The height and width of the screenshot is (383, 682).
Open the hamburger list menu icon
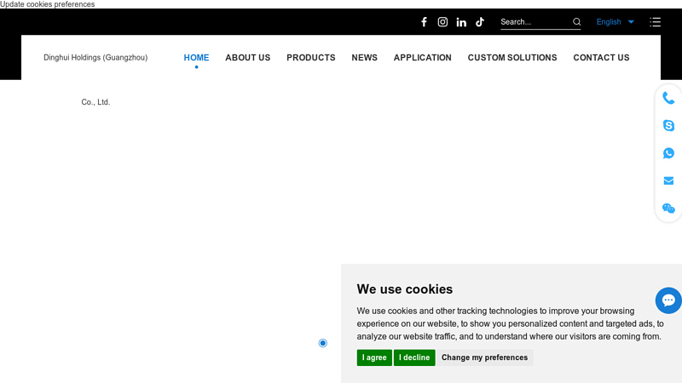(x=655, y=22)
